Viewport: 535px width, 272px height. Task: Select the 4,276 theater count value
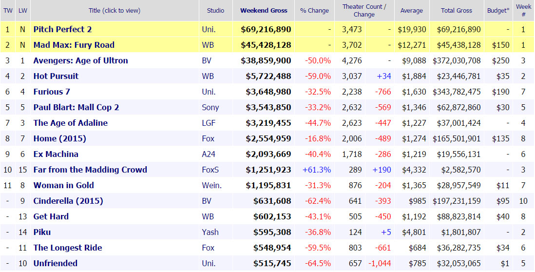point(352,61)
